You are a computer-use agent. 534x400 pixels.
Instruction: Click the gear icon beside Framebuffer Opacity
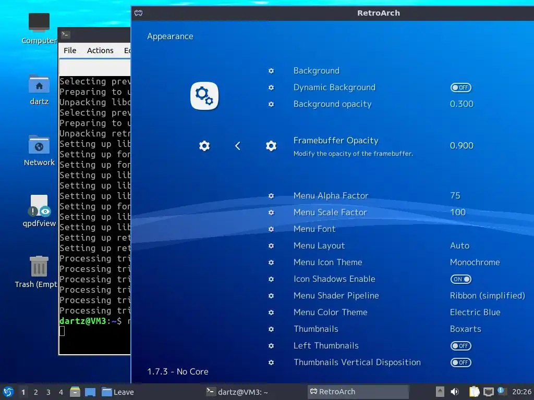tap(271, 146)
